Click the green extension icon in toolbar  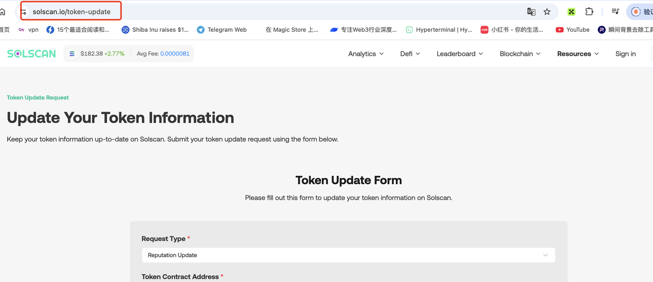tap(571, 12)
